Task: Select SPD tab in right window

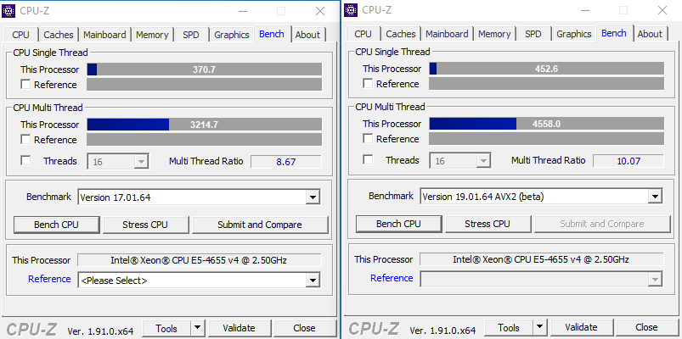Action: coord(533,34)
